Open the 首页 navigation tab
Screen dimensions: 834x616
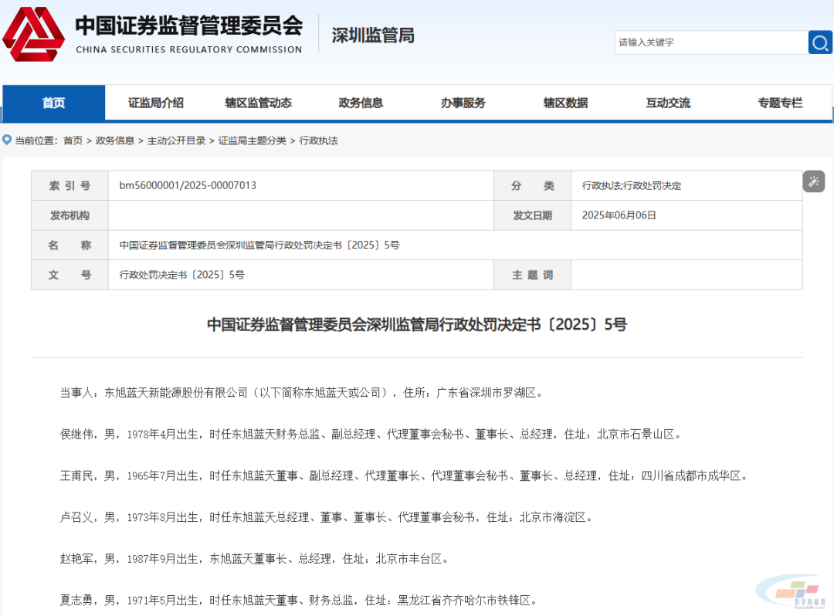tap(54, 103)
